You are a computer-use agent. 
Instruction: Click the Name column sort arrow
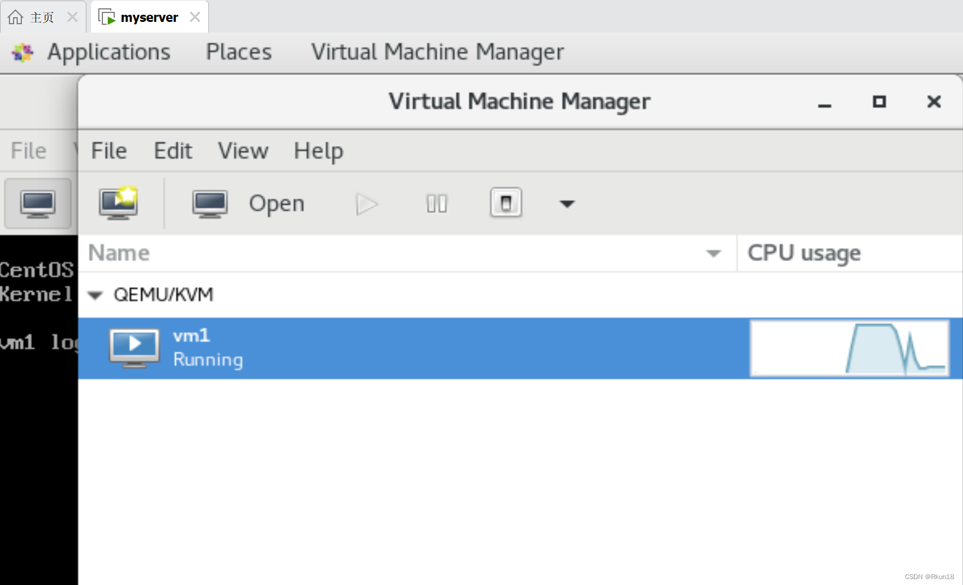point(714,254)
